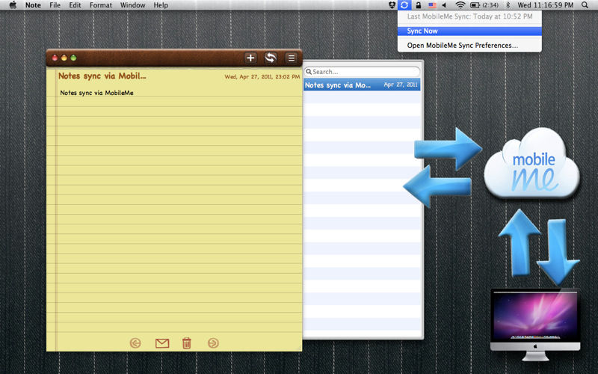Viewport: 598px width, 374px height.
Task: Toggle the notes list icon
Action: click(x=292, y=58)
